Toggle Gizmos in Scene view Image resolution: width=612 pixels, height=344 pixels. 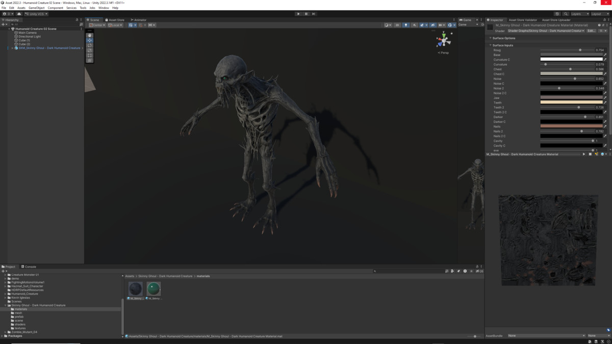coord(451,25)
